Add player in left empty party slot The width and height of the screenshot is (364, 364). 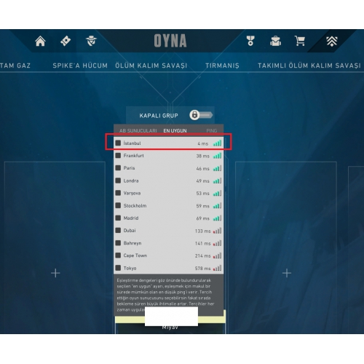tap(55, 273)
